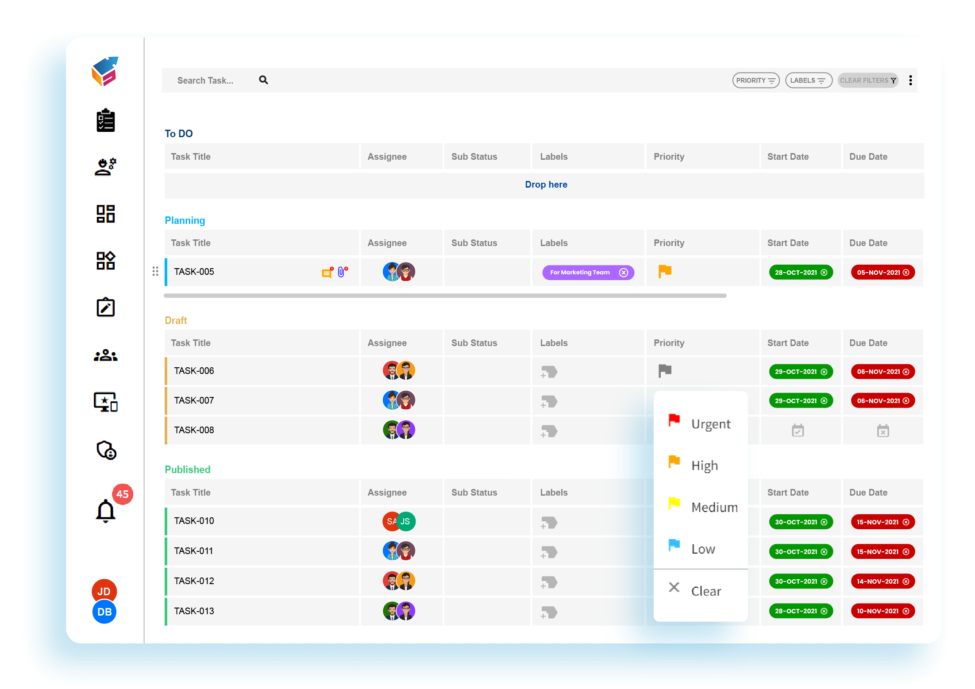Open the three-dot more options menu
Screen dimensions: 975x689
click(910, 80)
